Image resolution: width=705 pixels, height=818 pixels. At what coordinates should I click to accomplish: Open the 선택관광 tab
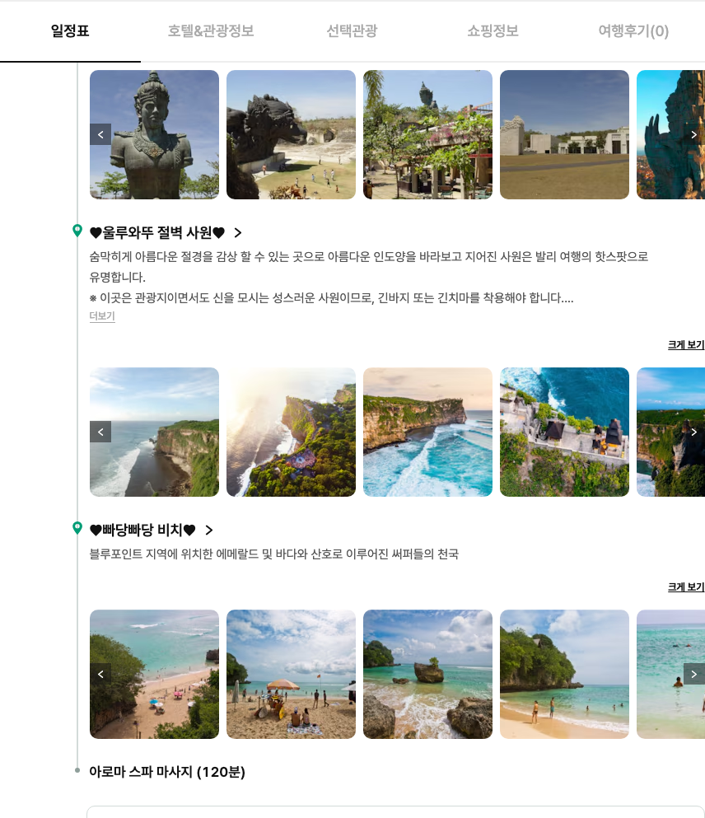(352, 30)
